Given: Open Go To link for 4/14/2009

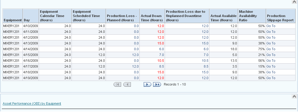Looking at the screenshot, I should click(271, 49).
